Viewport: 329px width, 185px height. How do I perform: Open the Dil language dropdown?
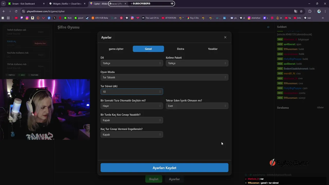[132, 63]
